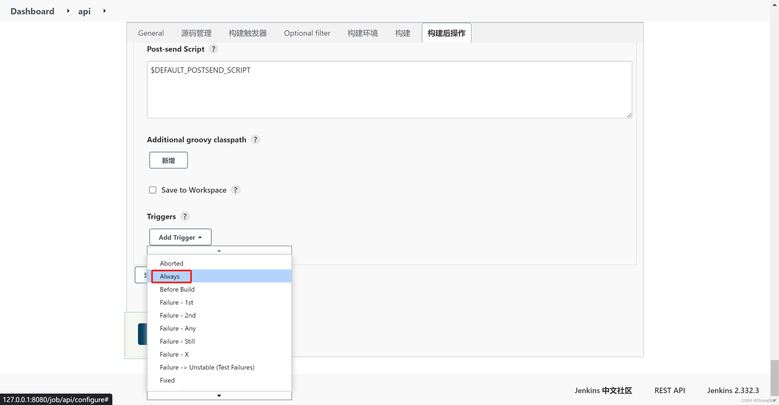The width and height of the screenshot is (779, 405).
Task: Open help for Save to Workspace
Action: (x=236, y=190)
